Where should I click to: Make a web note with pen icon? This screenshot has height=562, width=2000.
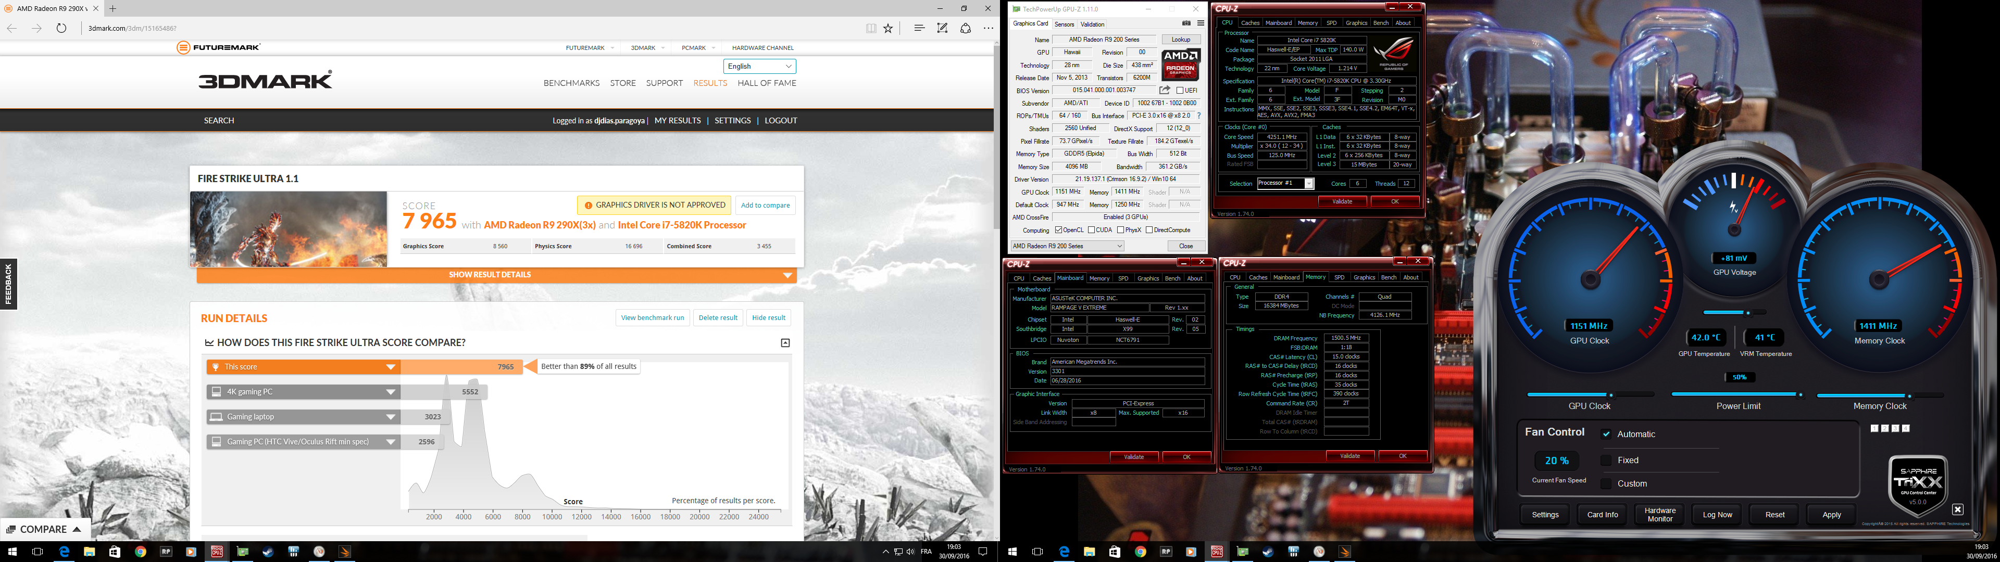point(942,28)
